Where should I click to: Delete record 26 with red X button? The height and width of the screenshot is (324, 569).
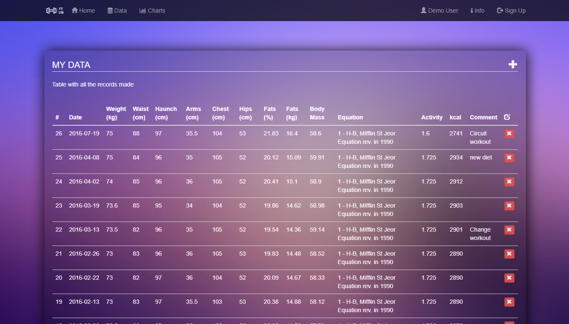(509, 134)
